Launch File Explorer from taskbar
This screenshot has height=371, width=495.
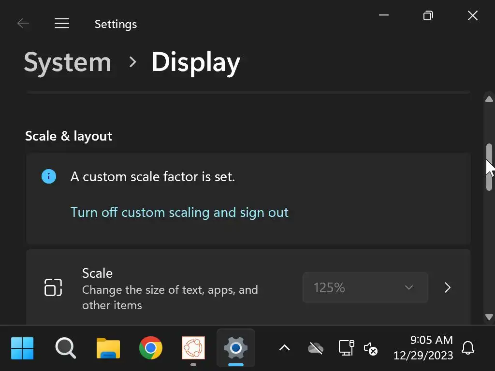108,347
